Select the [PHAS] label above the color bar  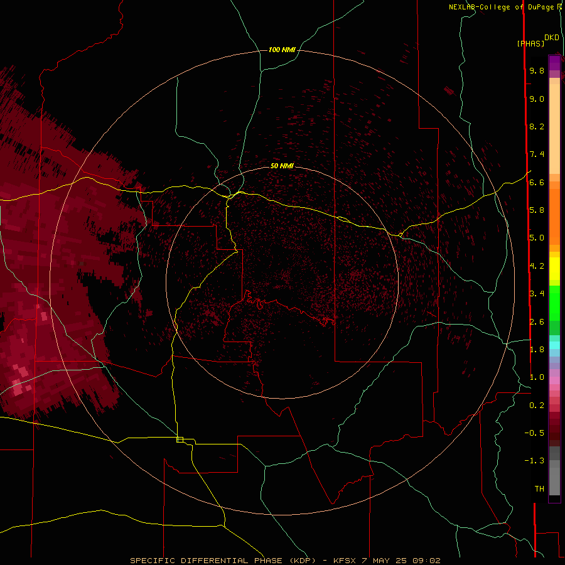tap(530, 43)
